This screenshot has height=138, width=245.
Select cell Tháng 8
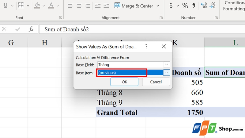click(x=121, y=93)
